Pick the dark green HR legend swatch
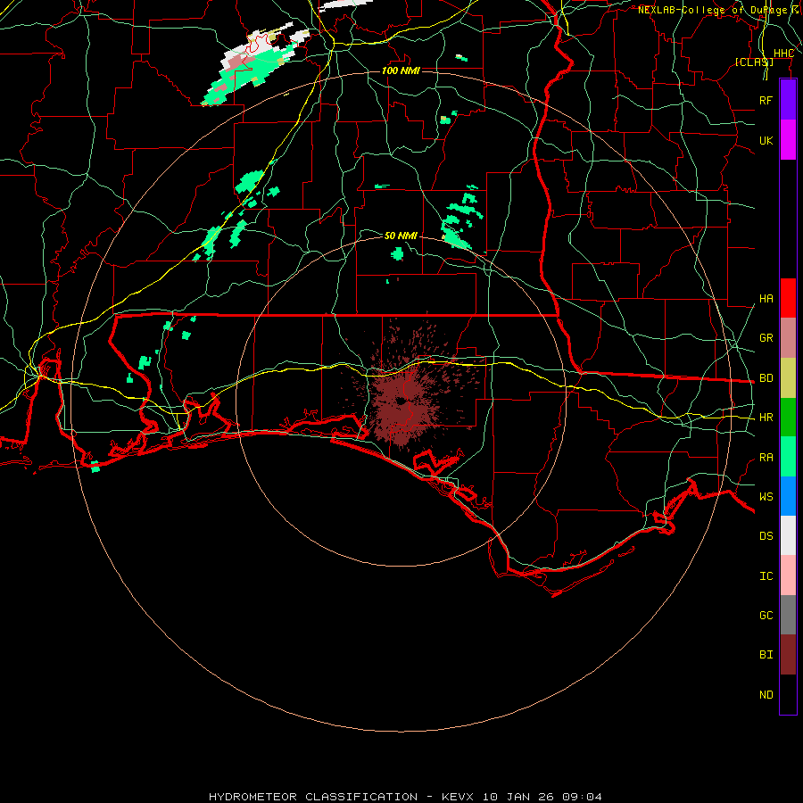Screen dimensions: 803x803 pos(788,417)
